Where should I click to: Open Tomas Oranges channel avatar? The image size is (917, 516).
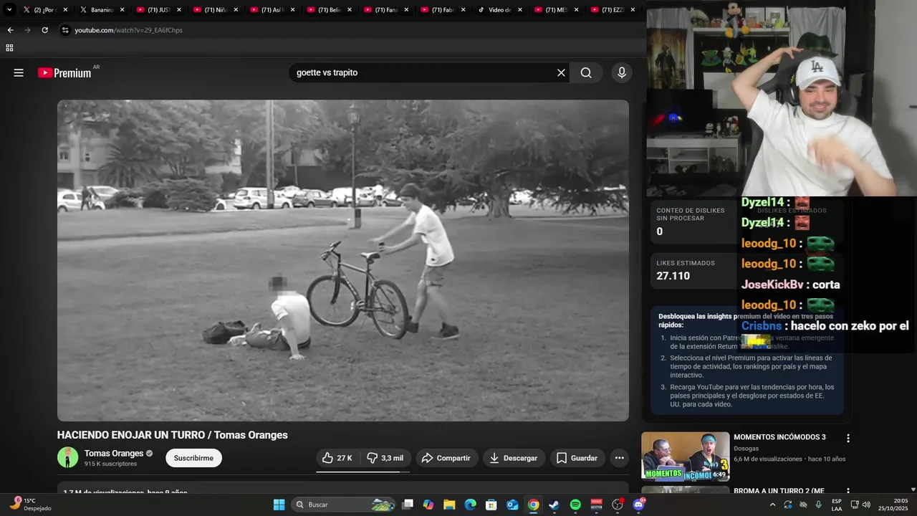[x=68, y=457]
